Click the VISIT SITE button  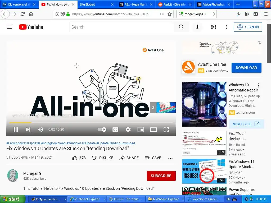(246, 124)
